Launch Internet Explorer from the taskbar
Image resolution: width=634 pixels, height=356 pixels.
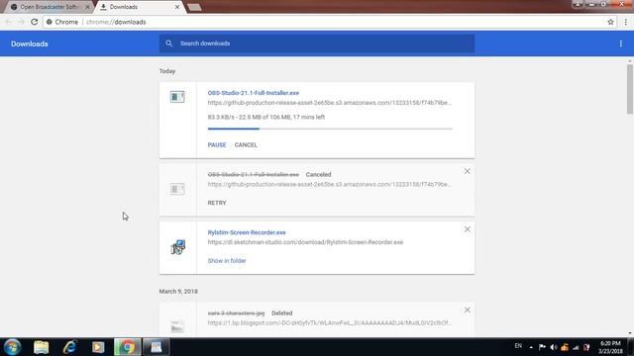69,347
